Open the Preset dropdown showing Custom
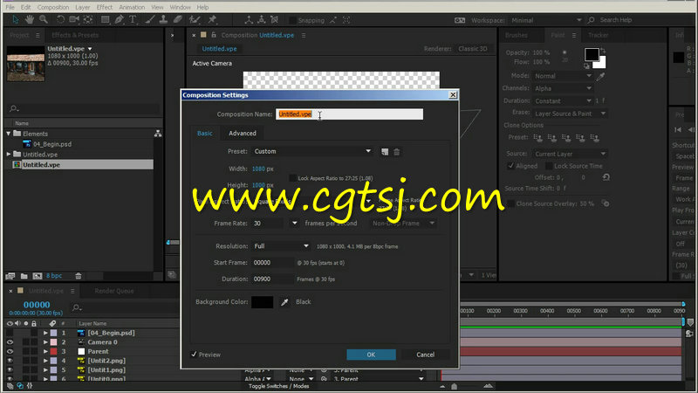The width and height of the screenshot is (698, 393). (312, 151)
